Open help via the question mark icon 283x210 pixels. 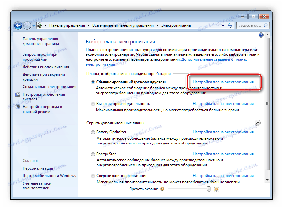click(260, 35)
